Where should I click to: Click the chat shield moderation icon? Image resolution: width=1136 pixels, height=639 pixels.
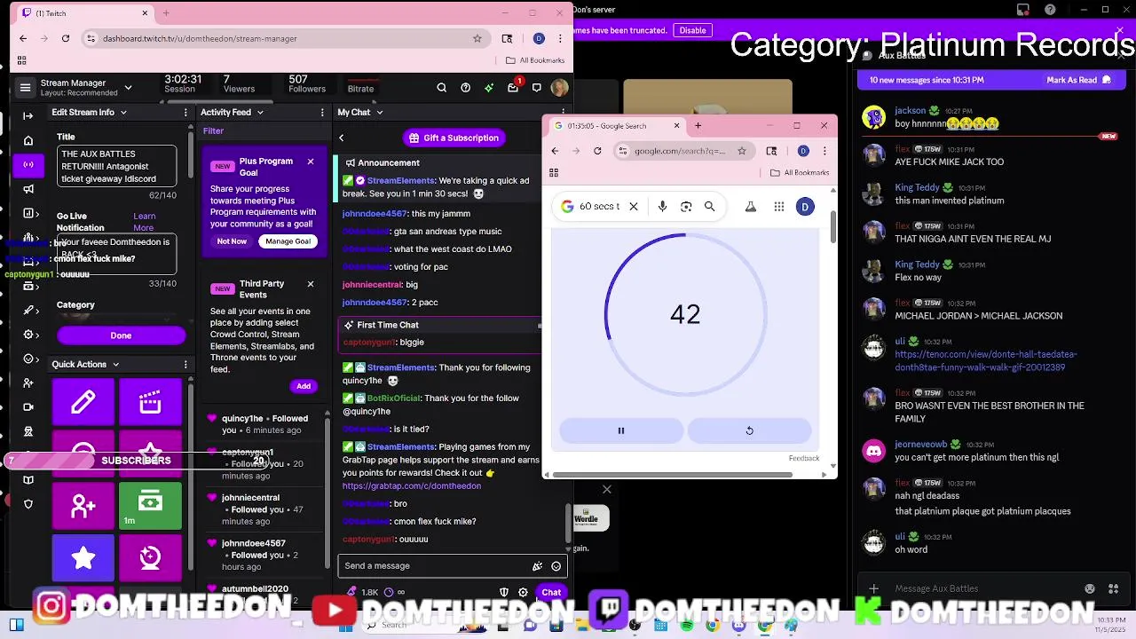click(x=504, y=592)
